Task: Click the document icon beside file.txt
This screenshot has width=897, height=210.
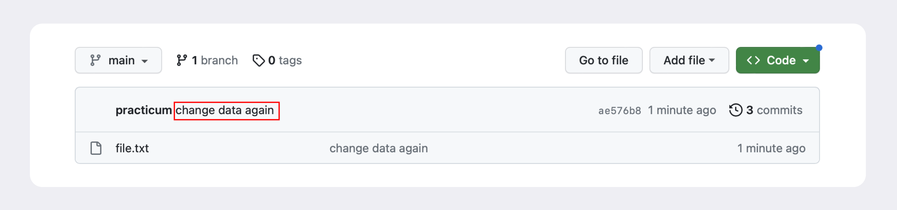Action: 96,148
